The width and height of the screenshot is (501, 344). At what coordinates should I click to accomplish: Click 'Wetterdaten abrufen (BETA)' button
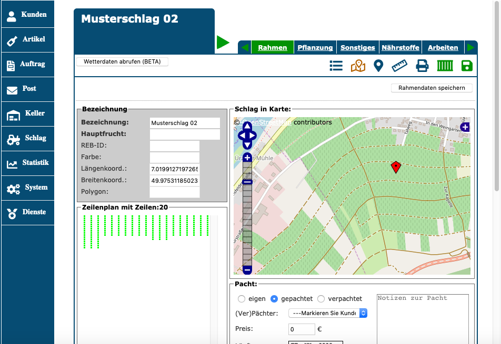click(122, 61)
